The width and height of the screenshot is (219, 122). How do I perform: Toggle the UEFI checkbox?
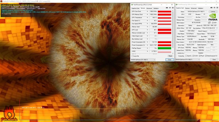coord(213,23)
